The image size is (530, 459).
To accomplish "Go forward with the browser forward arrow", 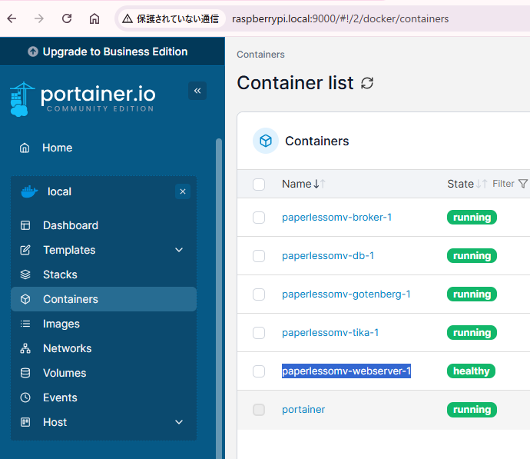I will coord(39,18).
